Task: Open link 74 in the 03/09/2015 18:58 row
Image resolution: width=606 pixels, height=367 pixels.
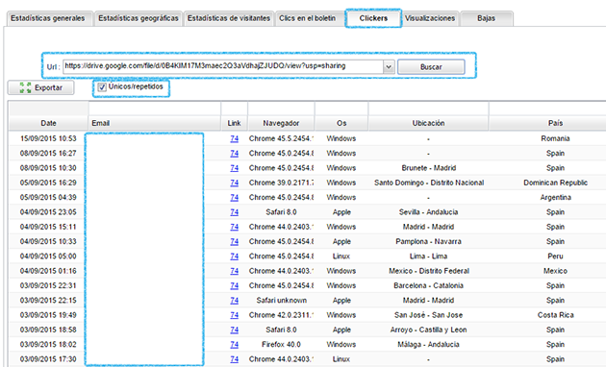Action: tap(234, 330)
